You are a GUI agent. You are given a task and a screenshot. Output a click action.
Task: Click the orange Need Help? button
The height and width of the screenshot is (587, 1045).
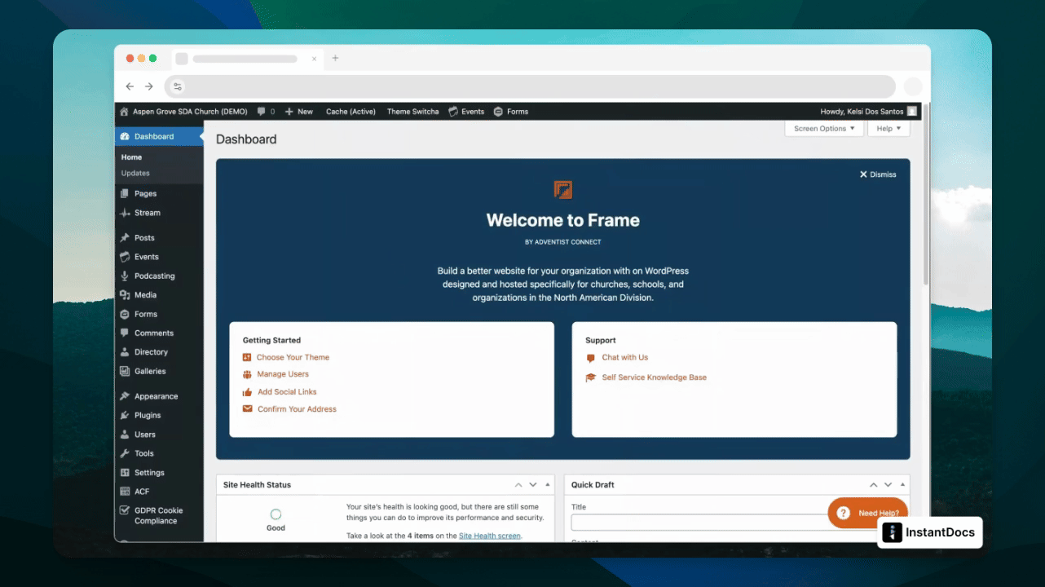pyautogui.click(x=868, y=513)
